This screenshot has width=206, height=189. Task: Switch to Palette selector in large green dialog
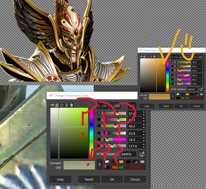tap(71, 105)
